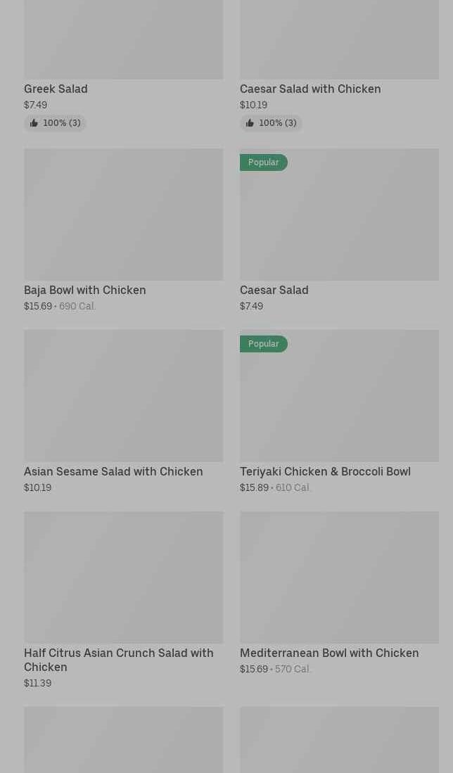Click Popular badge on Teriyaki Chicken bowl

coord(264,344)
